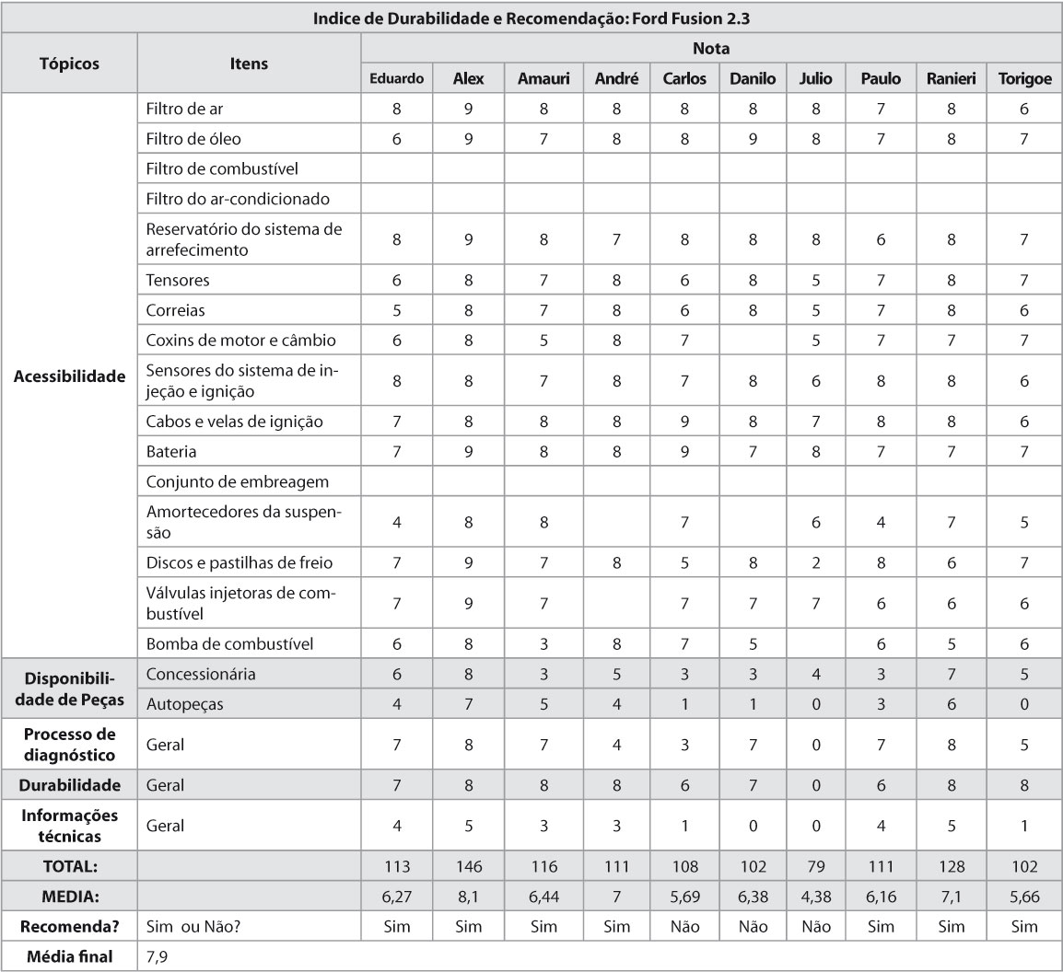Click Alex's total of 146
Image resolution: width=1063 pixels, height=972 pixels.
(x=469, y=866)
